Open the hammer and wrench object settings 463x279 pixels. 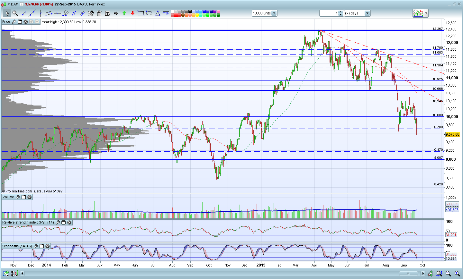(x=91, y=13)
